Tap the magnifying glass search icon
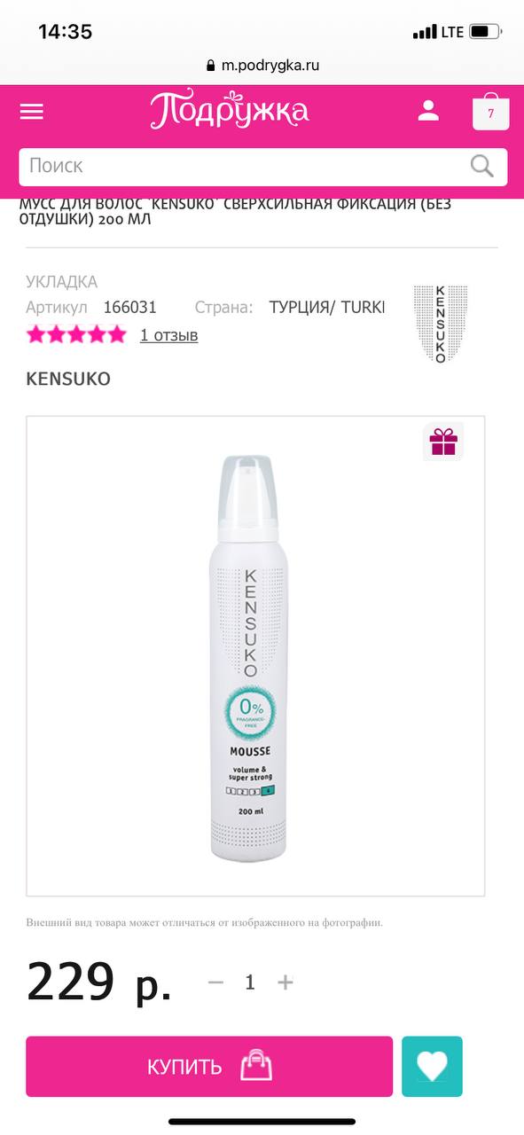This screenshot has height=1135, width=524. point(481,166)
